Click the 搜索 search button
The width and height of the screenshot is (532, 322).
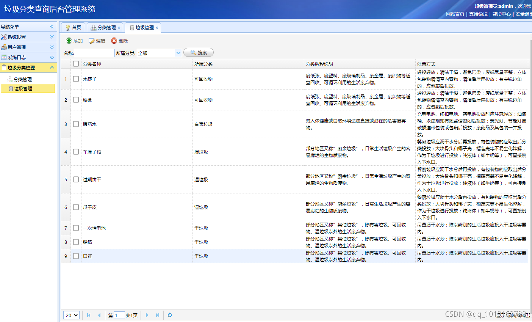click(199, 52)
